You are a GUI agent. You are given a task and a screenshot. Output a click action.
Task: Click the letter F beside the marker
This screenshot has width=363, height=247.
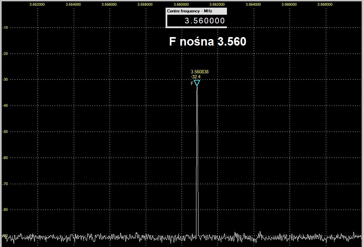point(192,84)
